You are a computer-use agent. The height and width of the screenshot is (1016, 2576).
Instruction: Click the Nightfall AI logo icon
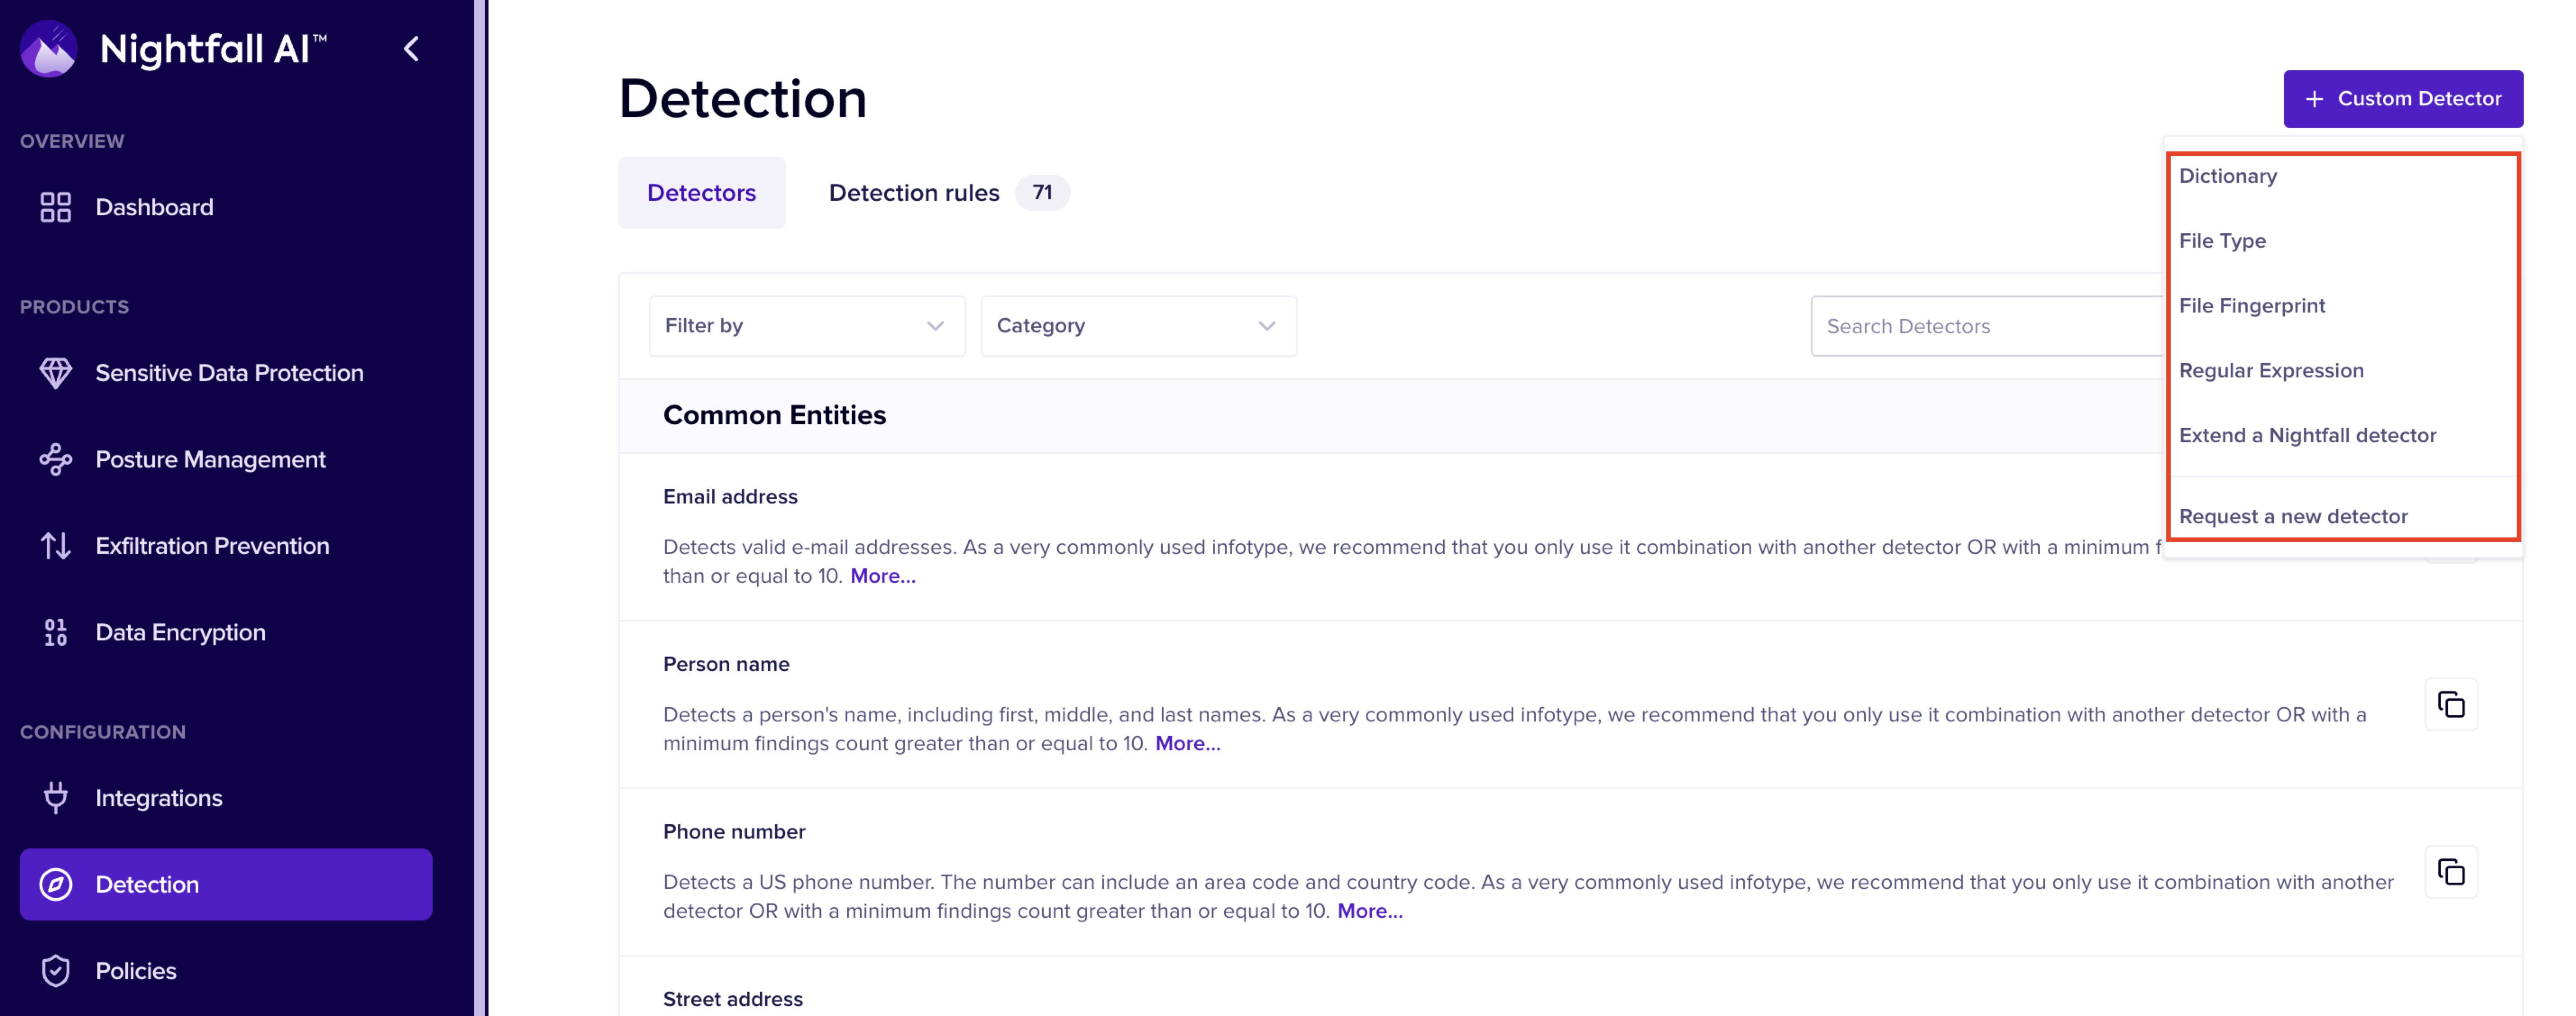click(x=48, y=49)
